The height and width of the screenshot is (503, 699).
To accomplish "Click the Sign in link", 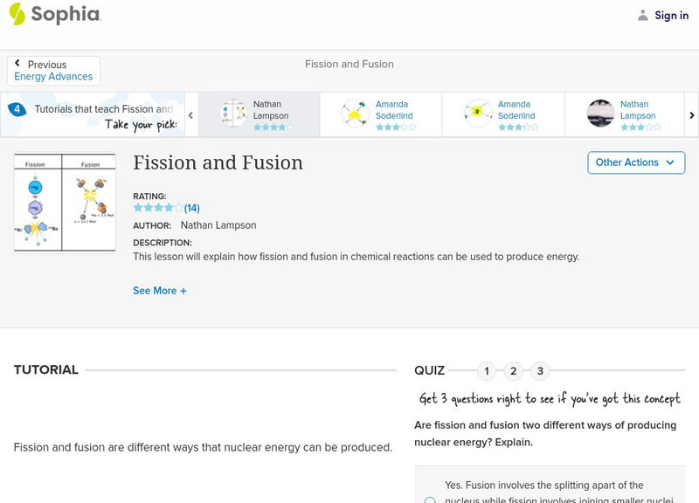I will click(671, 15).
